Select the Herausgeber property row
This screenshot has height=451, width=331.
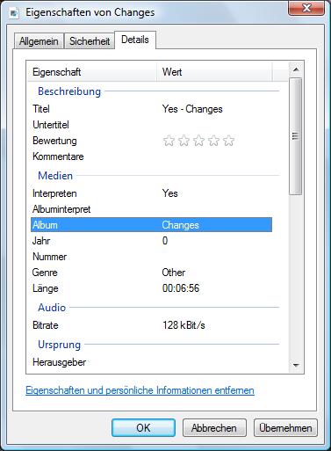point(151,362)
